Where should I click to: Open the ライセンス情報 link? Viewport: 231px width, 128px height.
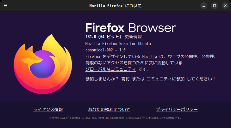(x=48, y=109)
